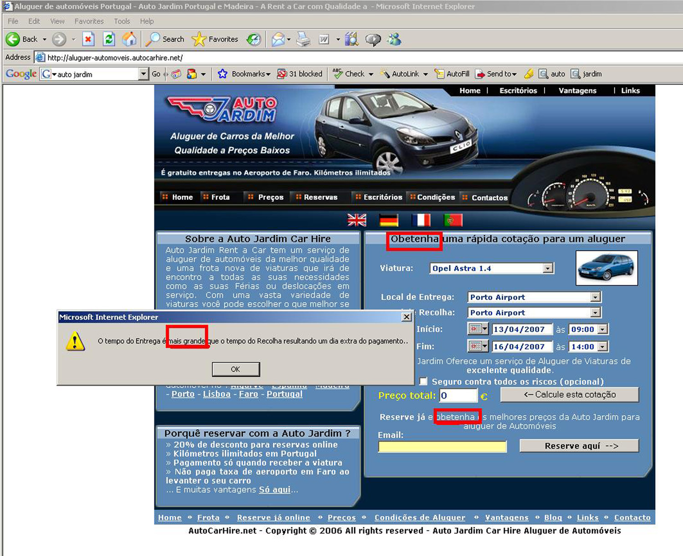Print the page with printer icon
The width and height of the screenshot is (683, 556).
[x=303, y=40]
